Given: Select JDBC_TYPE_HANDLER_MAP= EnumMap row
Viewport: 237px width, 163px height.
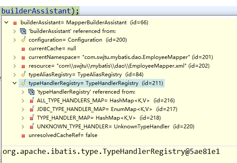Looking at the screenshot, I should (x=107, y=109).
